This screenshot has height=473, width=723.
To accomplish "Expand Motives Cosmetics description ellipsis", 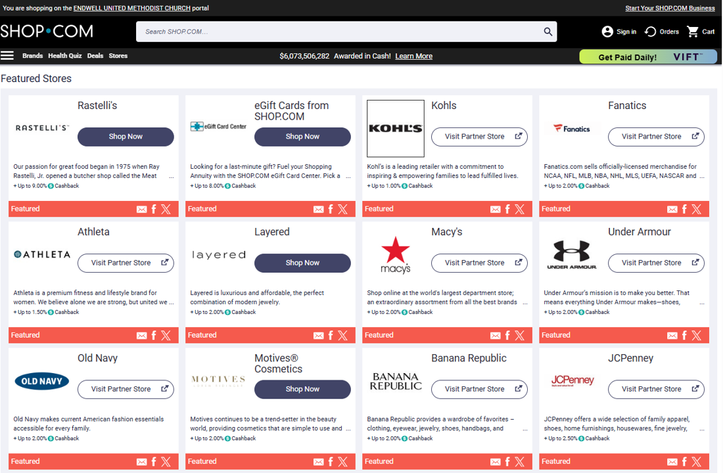I will 348,429.
